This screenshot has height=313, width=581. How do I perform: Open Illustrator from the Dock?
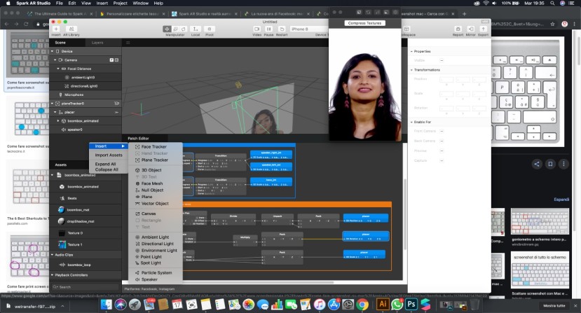coord(383,305)
